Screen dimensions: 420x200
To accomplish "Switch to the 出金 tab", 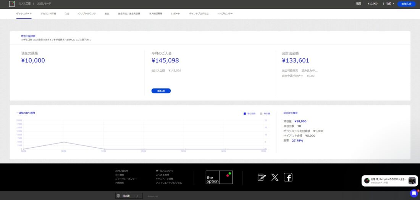I will tap(107, 13).
